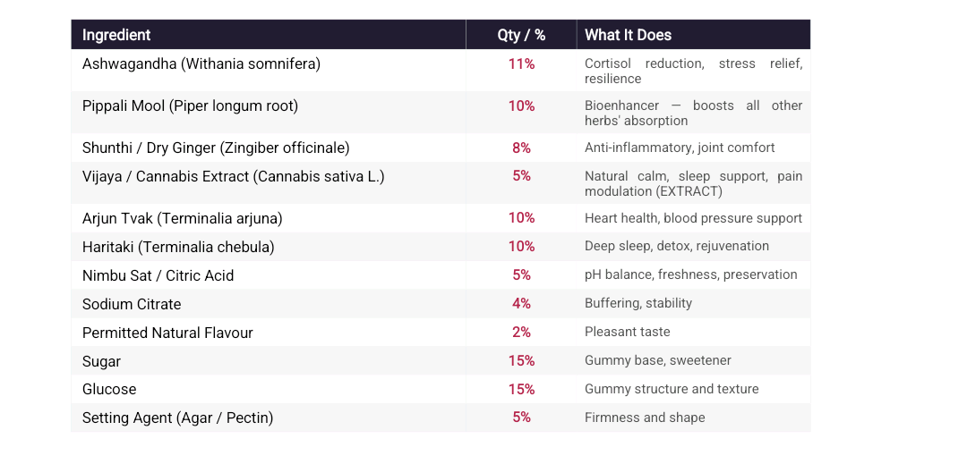Image resolution: width=967 pixels, height=464 pixels.
Task: Click the 11% quantity value for Ashwagandha
Action: pos(521,64)
